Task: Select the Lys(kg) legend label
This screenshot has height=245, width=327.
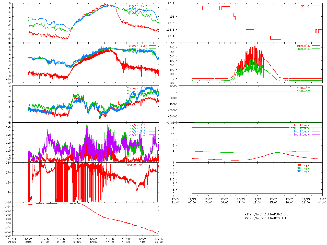Action: pyautogui.click(x=305, y=6)
